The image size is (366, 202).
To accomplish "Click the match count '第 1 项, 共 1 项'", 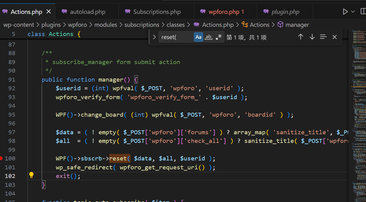I will coord(247,37).
